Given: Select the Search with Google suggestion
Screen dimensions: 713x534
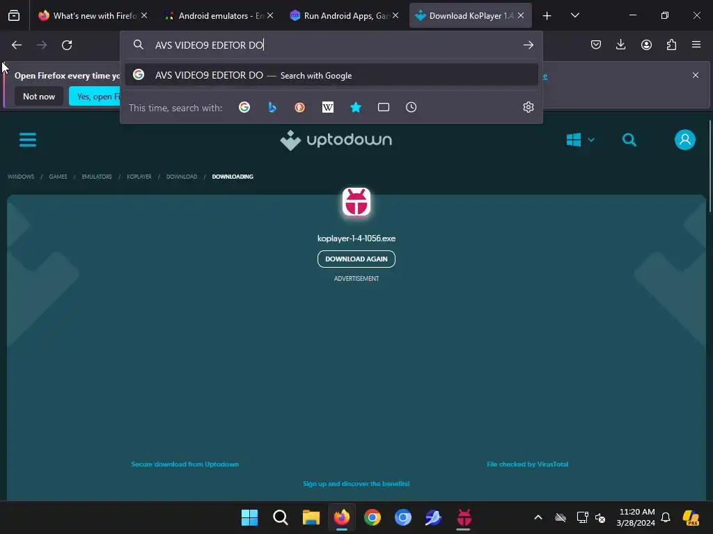Looking at the screenshot, I should coord(331,75).
